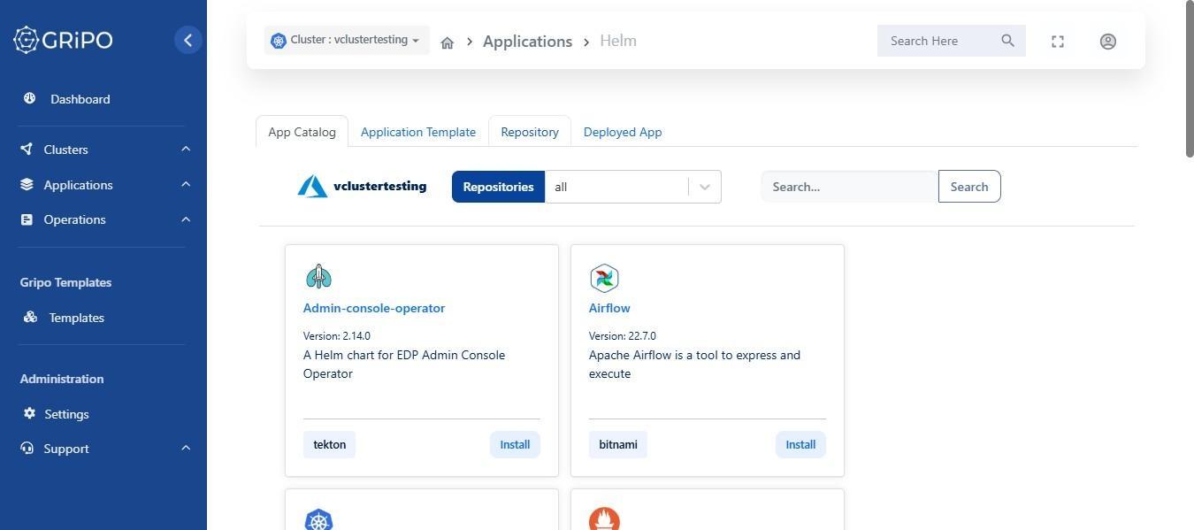Install the Airflow chart
This screenshot has width=1194, height=530.
click(x=800, y=444)
